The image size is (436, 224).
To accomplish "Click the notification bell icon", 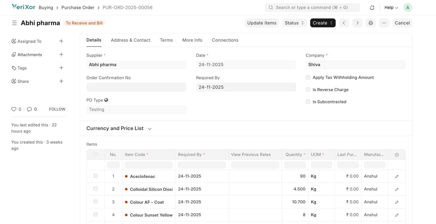I will coord(372,7).
